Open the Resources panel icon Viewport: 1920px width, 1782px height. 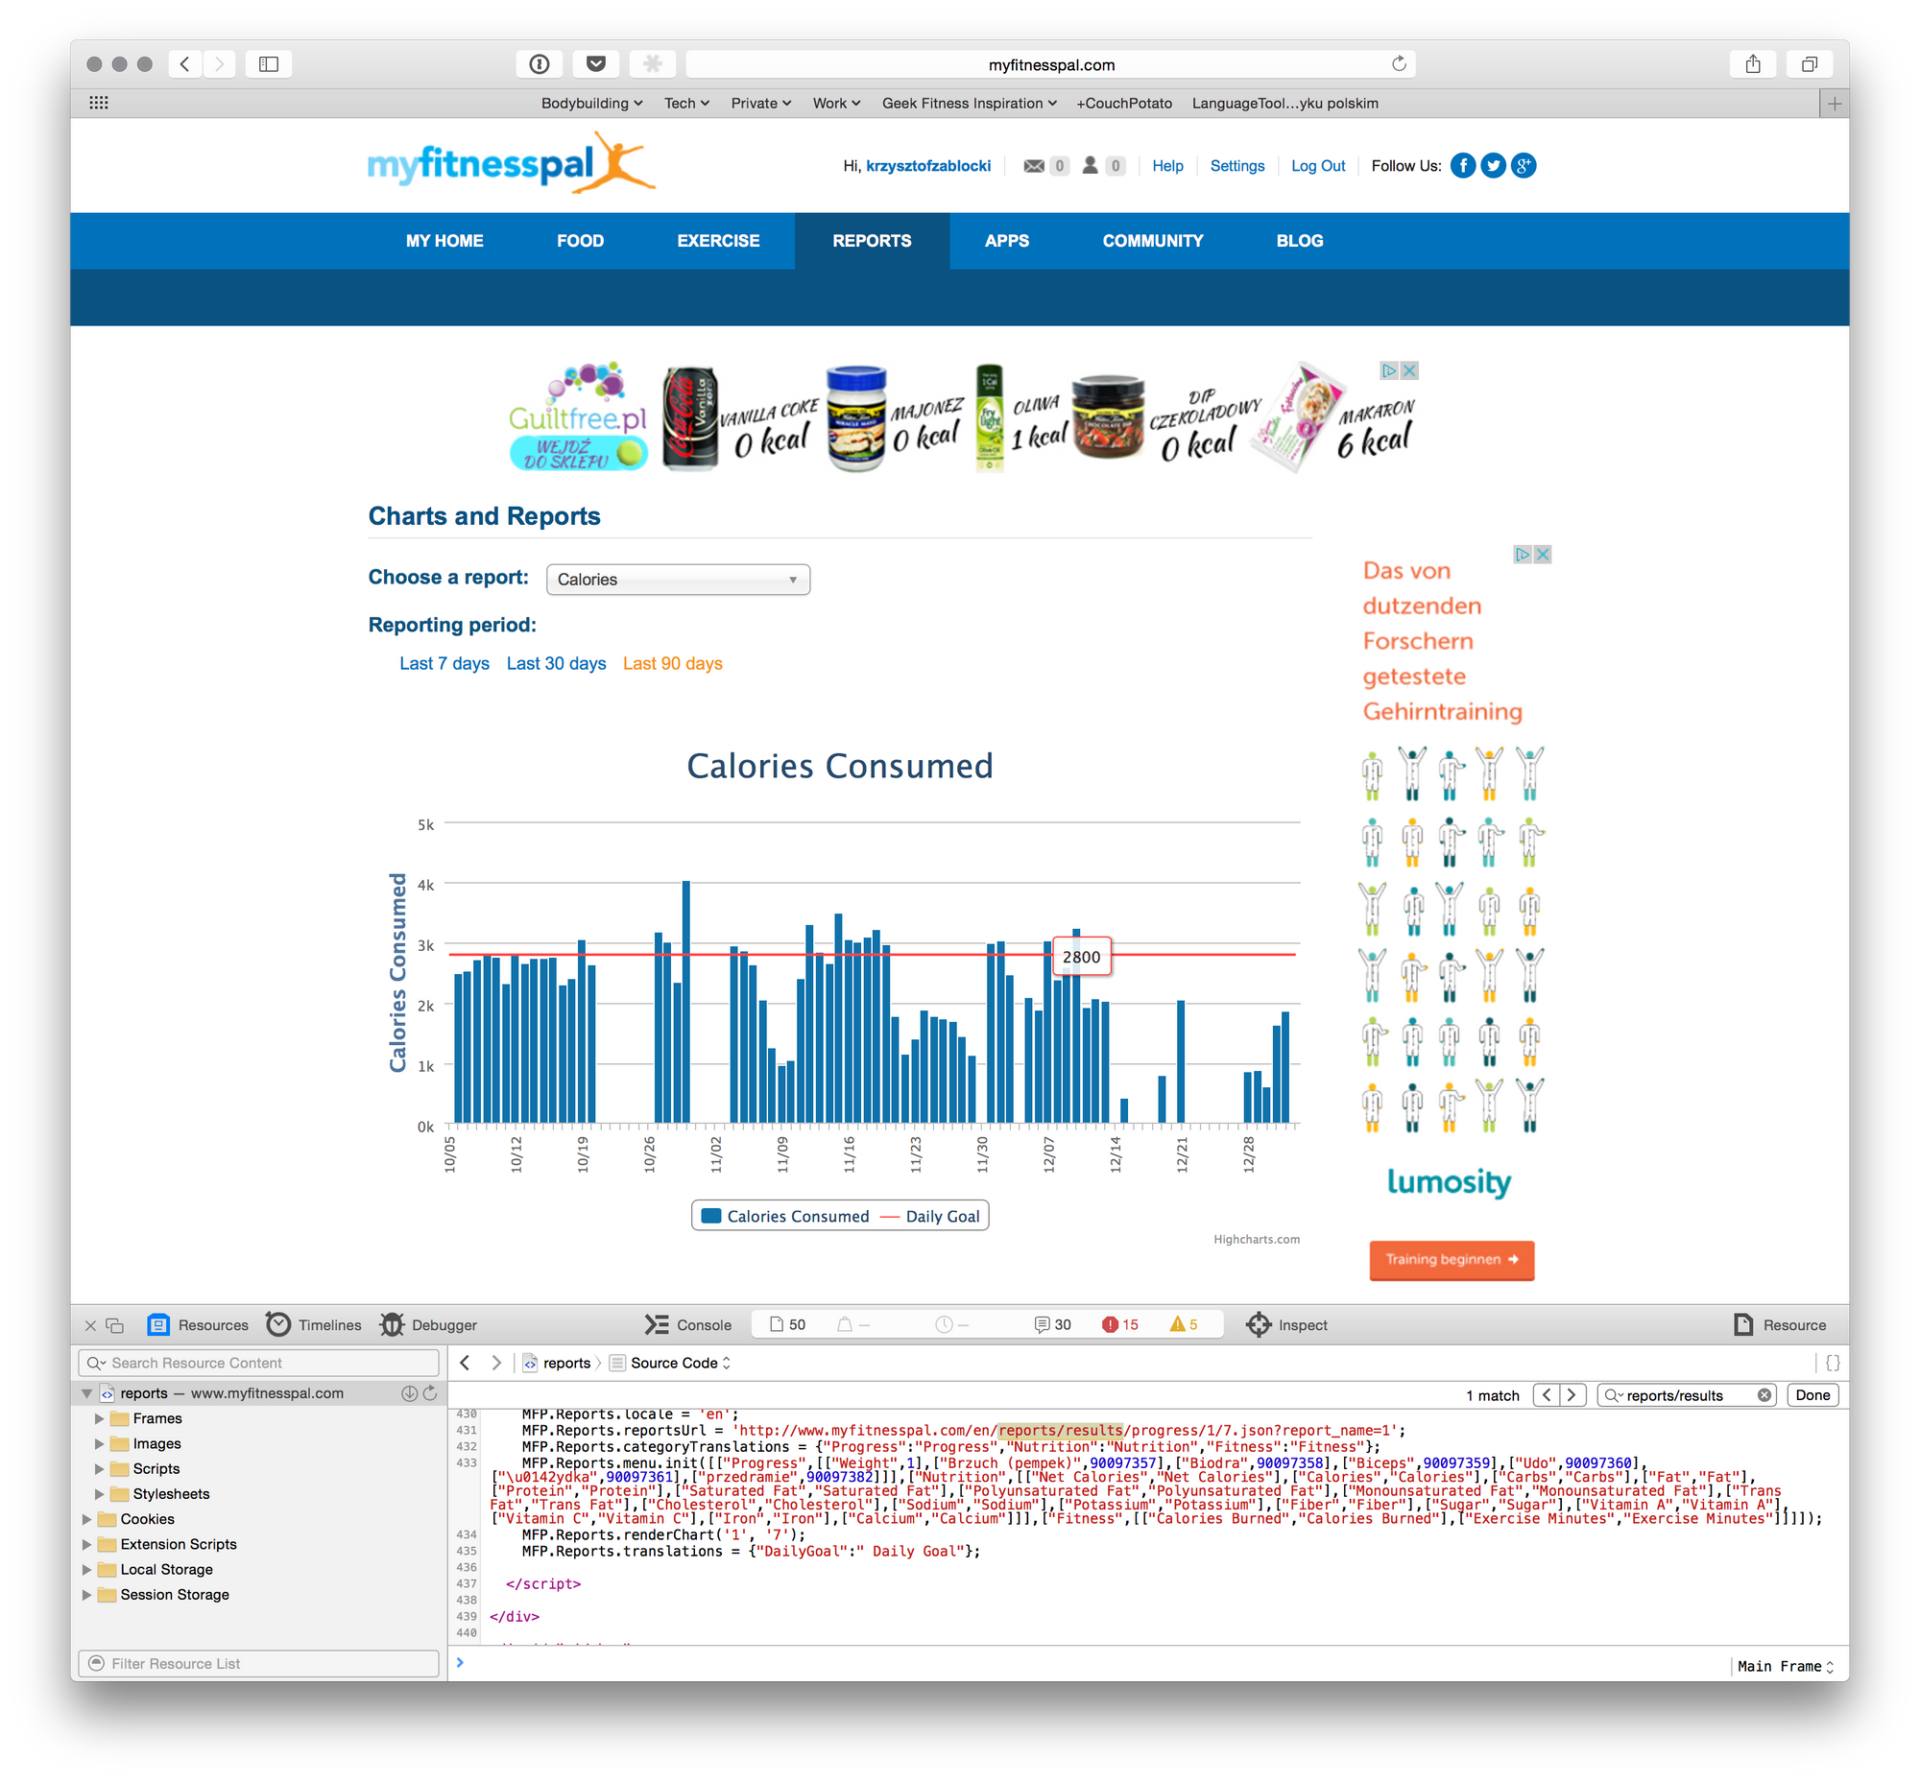[158, 1325]
